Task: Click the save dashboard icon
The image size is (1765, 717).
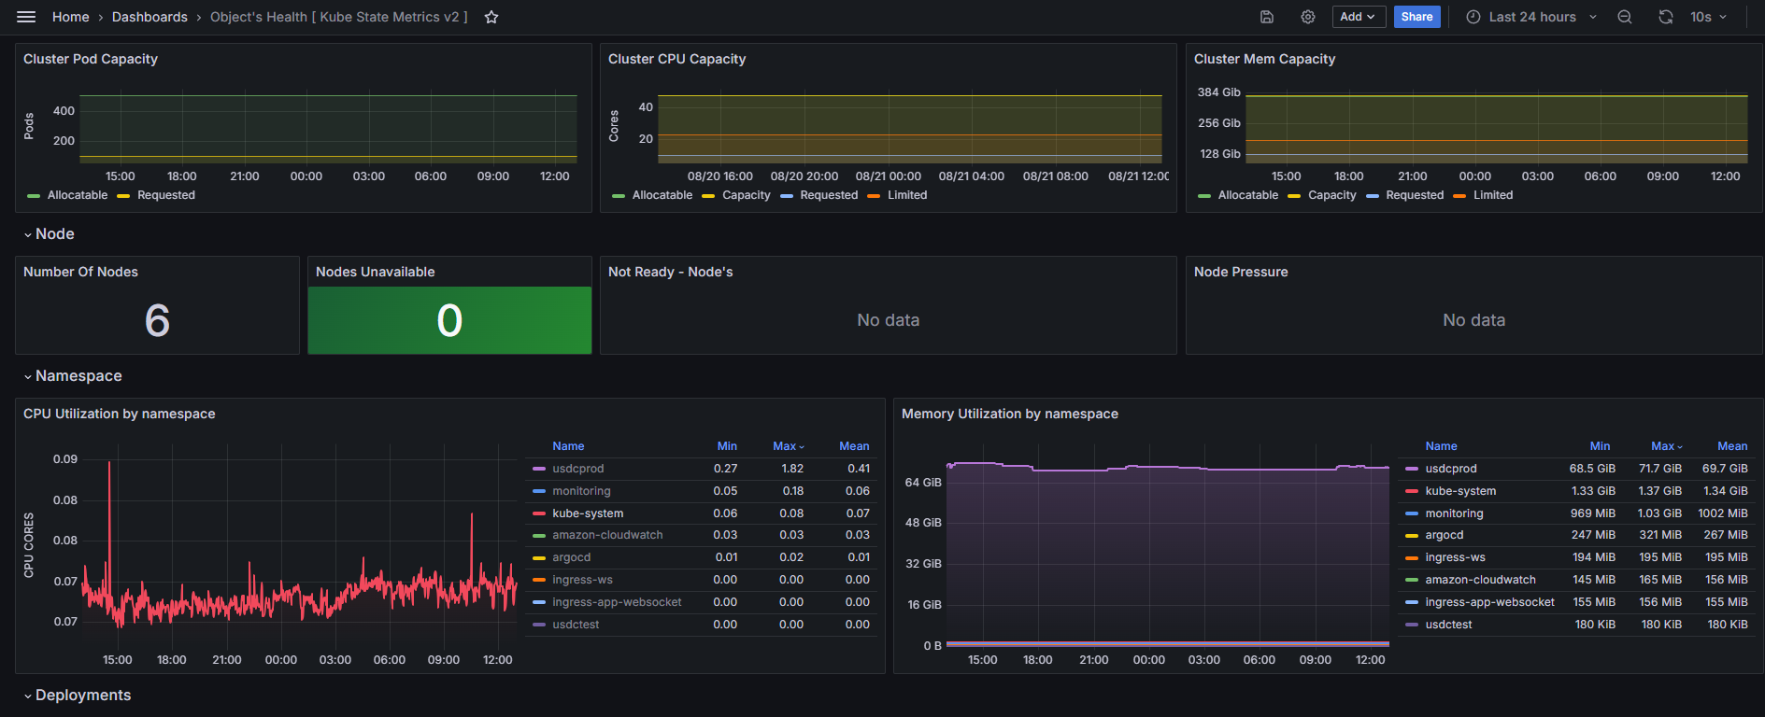Action: (x=1267, y=17)
